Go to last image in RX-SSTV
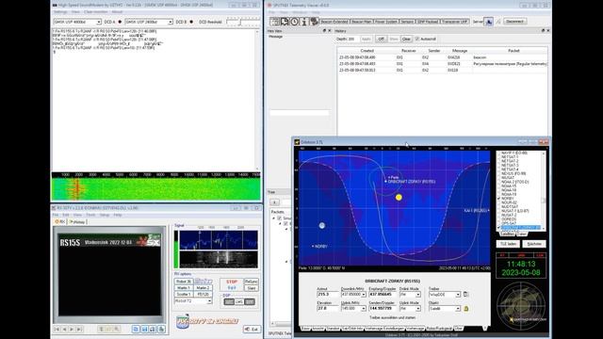The height and width of the screenshot is (339, 603). pos(79,330)
